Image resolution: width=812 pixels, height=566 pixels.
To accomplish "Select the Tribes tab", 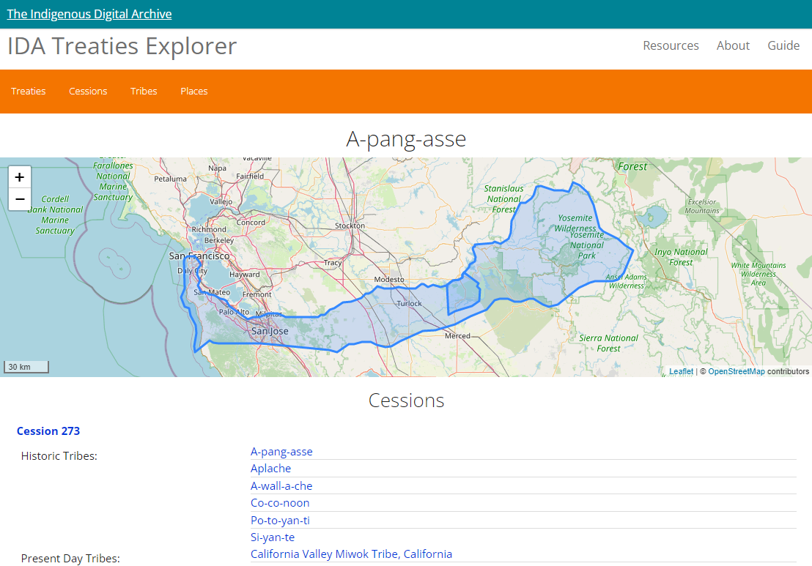I will click(144, 92).
